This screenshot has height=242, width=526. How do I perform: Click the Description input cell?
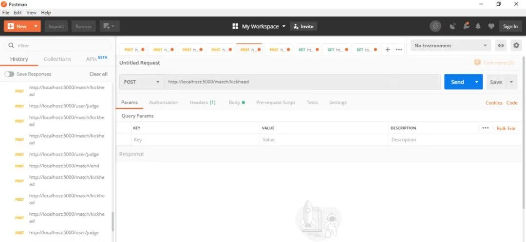coord(455,140)
